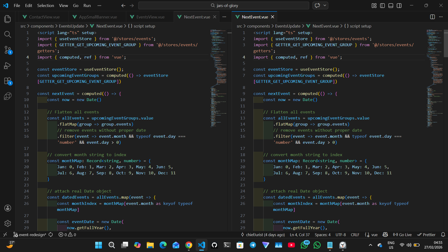Open the Windows Start menu
The width and height of the screenshot is (448, 252).
pos(99,245)
